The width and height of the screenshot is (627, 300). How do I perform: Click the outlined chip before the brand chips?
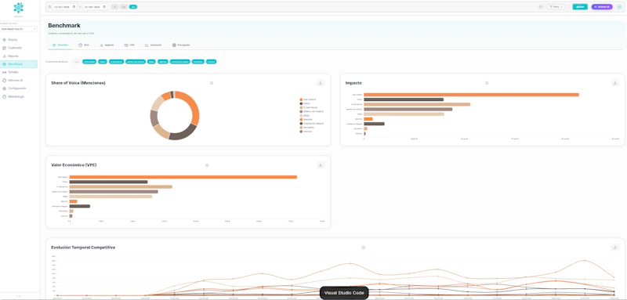[76, 62]
